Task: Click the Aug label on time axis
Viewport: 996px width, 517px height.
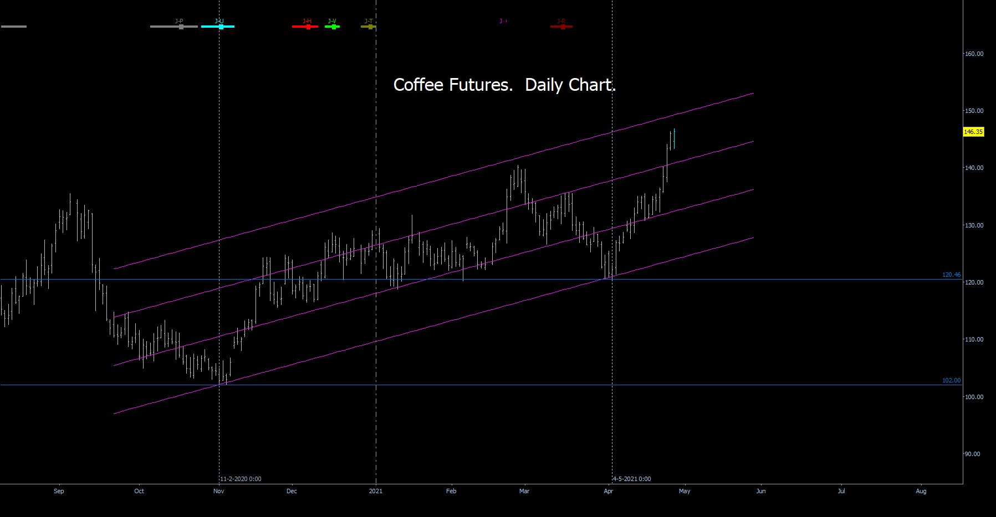Action: point(921,491)
